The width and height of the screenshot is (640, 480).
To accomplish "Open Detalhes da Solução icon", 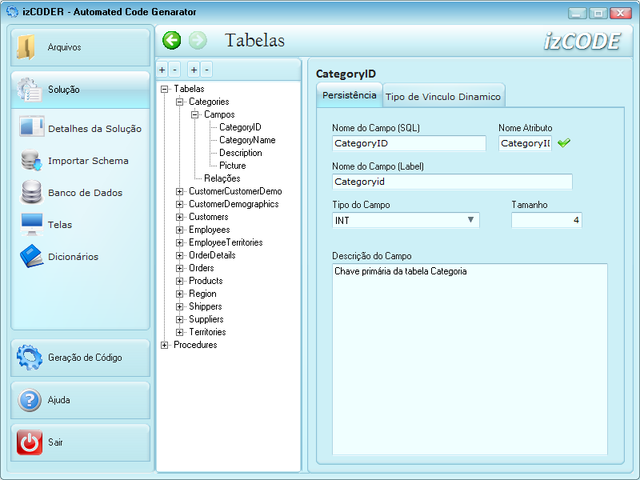I will pos(32,126).
